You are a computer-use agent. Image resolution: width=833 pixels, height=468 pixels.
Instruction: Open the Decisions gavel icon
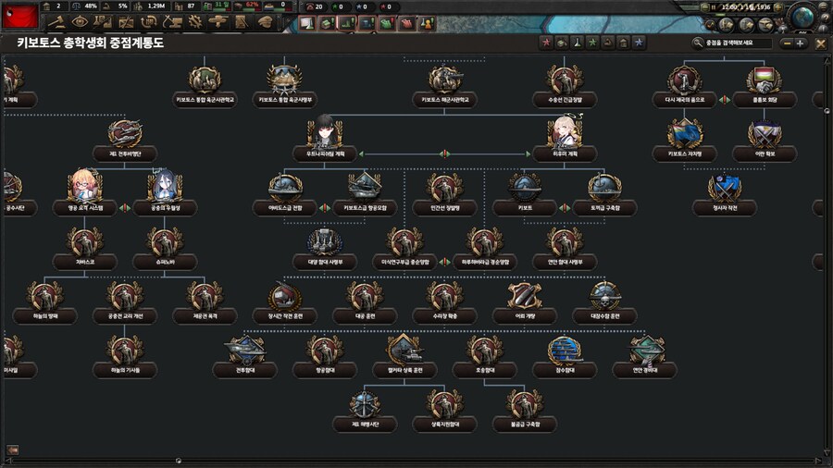tap(57, 21)
